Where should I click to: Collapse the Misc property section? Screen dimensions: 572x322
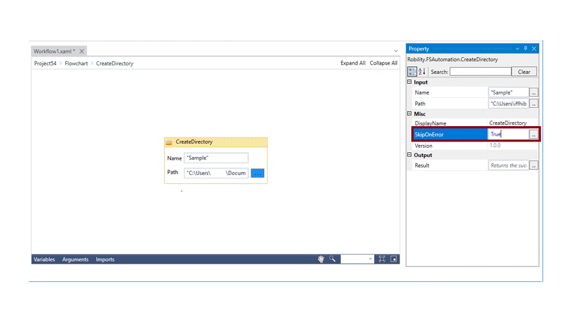410,114
